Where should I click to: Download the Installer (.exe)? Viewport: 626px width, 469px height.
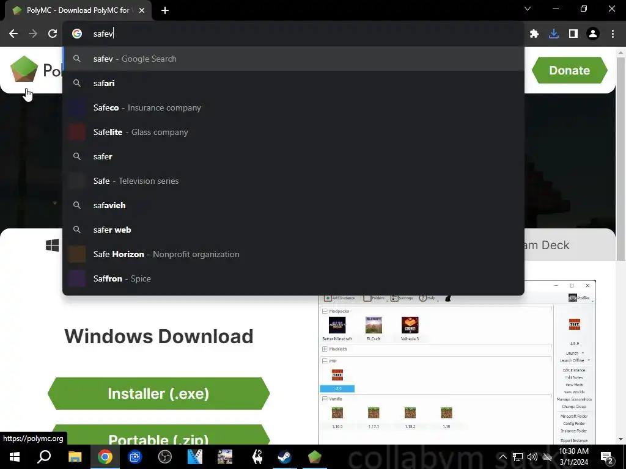pyautogui.click(x=158, y=394)
